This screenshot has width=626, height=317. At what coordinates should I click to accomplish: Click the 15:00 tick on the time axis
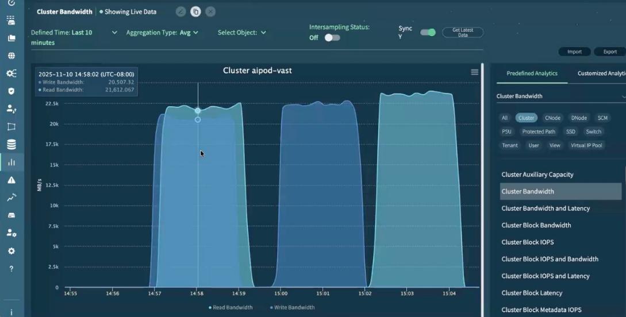point(281,293)
